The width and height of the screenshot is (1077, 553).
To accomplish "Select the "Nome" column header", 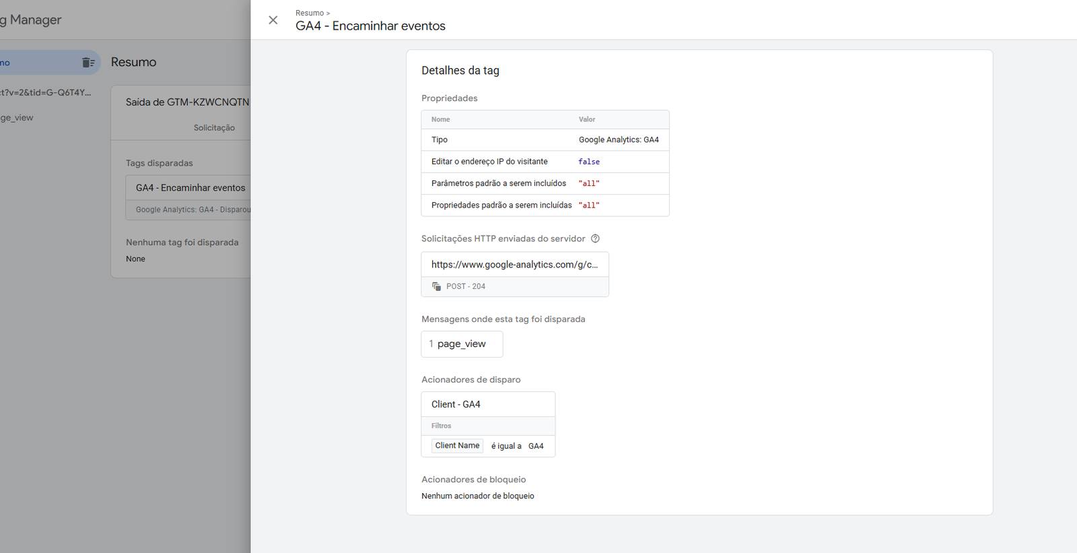I will [441, 119].
